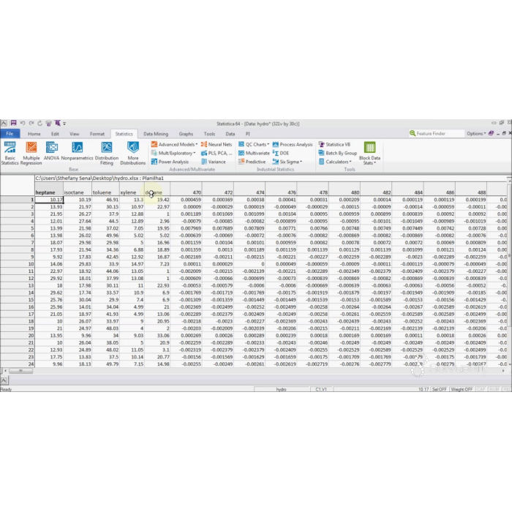Switch to the View ribbon tab
The width and height of the screenshot is (512, 512).
click(x=74, y=134)
